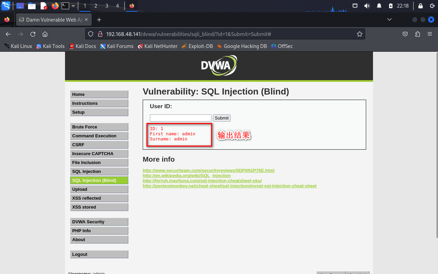Open the Insecure CAPTCHA page
Screen dimensions: 438x274
(x=99, y=154)
